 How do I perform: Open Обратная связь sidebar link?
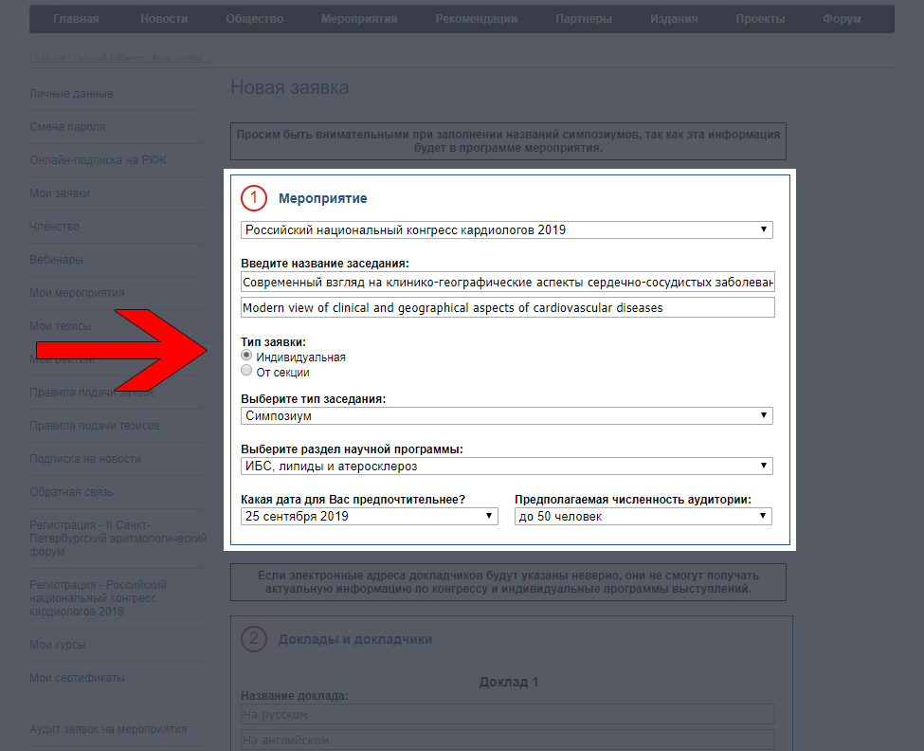tap(71, 492)
